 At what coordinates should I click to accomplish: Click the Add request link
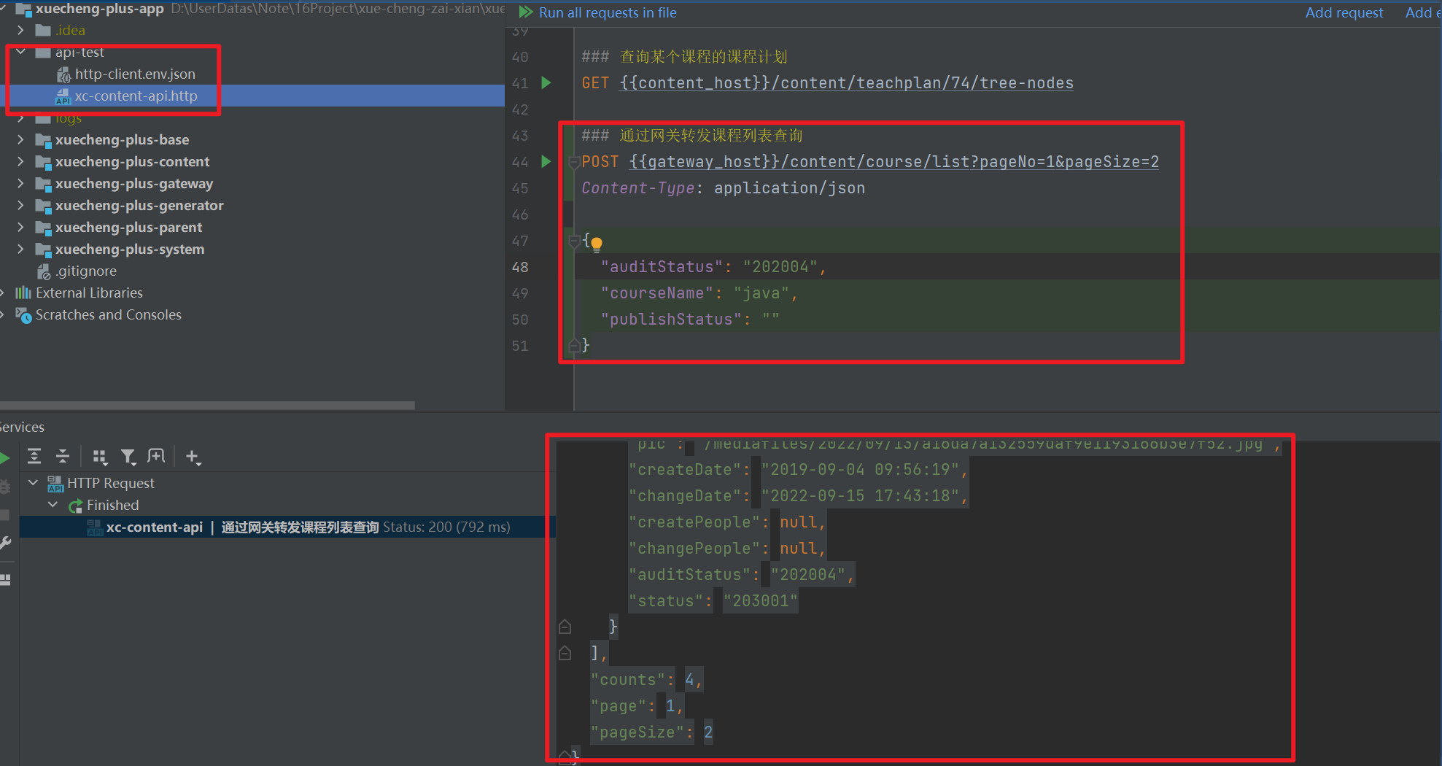click(x=1344, y=12)
